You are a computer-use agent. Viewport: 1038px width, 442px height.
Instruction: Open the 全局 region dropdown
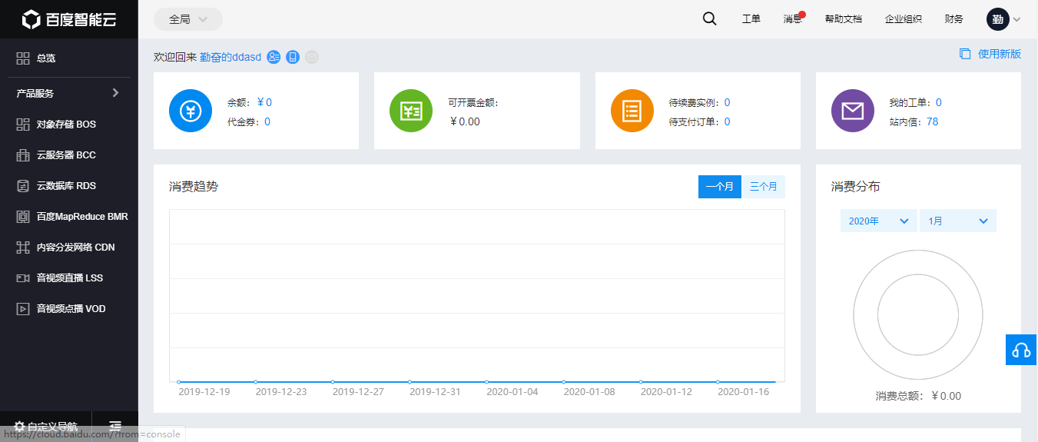point(188,19)
